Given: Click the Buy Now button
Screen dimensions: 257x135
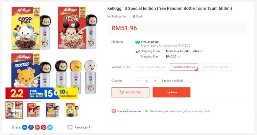Looking at the screenshot, I should (x=171, y=92).
